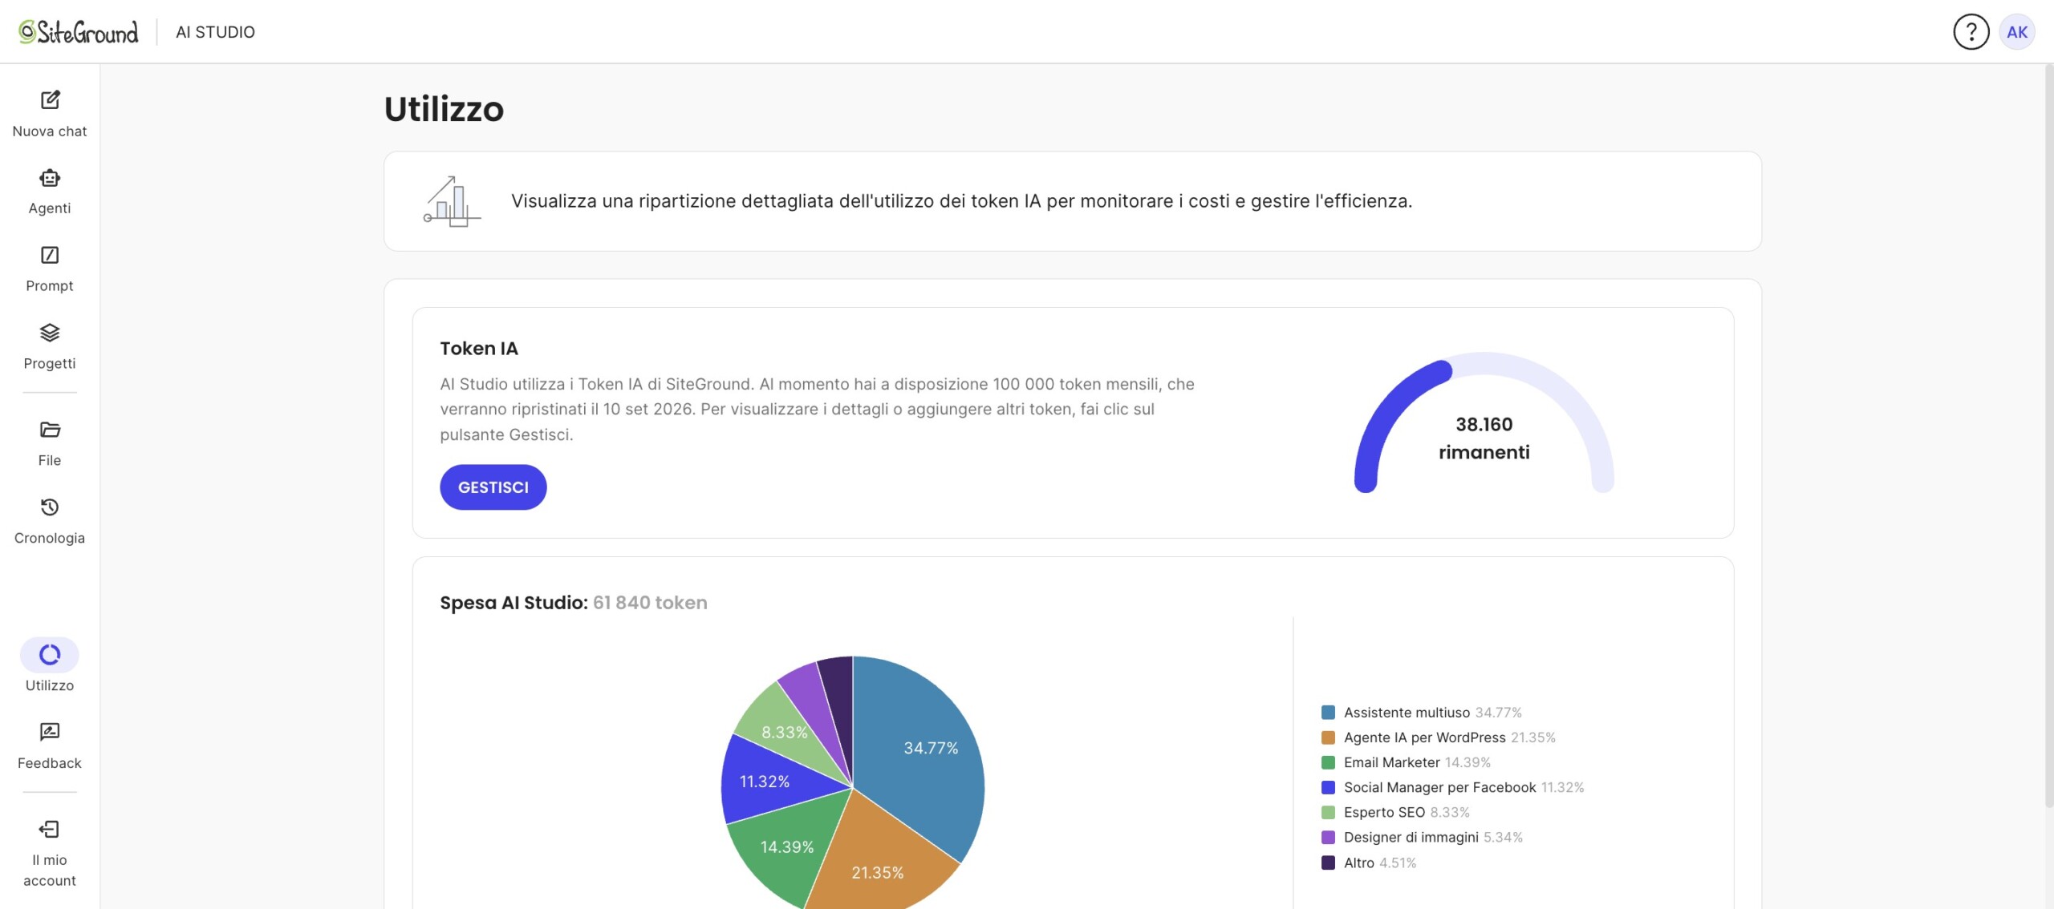Click the Esperto SEO legend text
Viewport: 2054px width, 909px height.
[x=1384, y=812]
